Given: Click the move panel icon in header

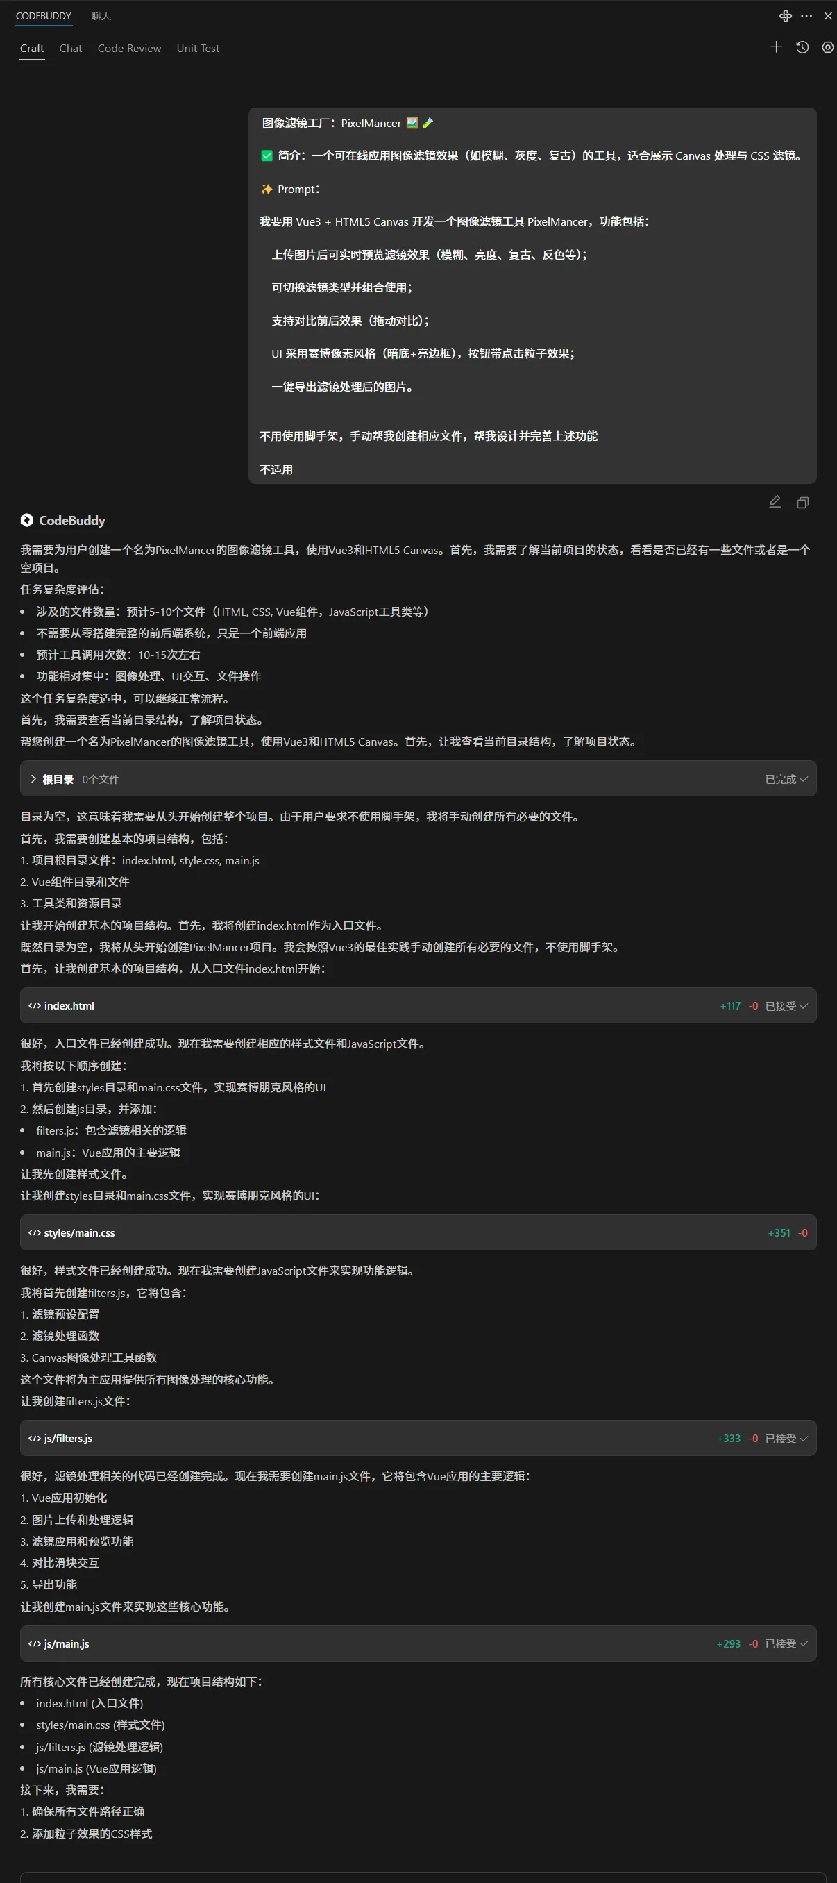Looking at the screenshot, I should 785,15.
